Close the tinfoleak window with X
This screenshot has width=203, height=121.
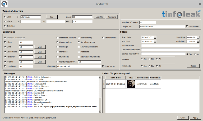[x=200, y=4]
